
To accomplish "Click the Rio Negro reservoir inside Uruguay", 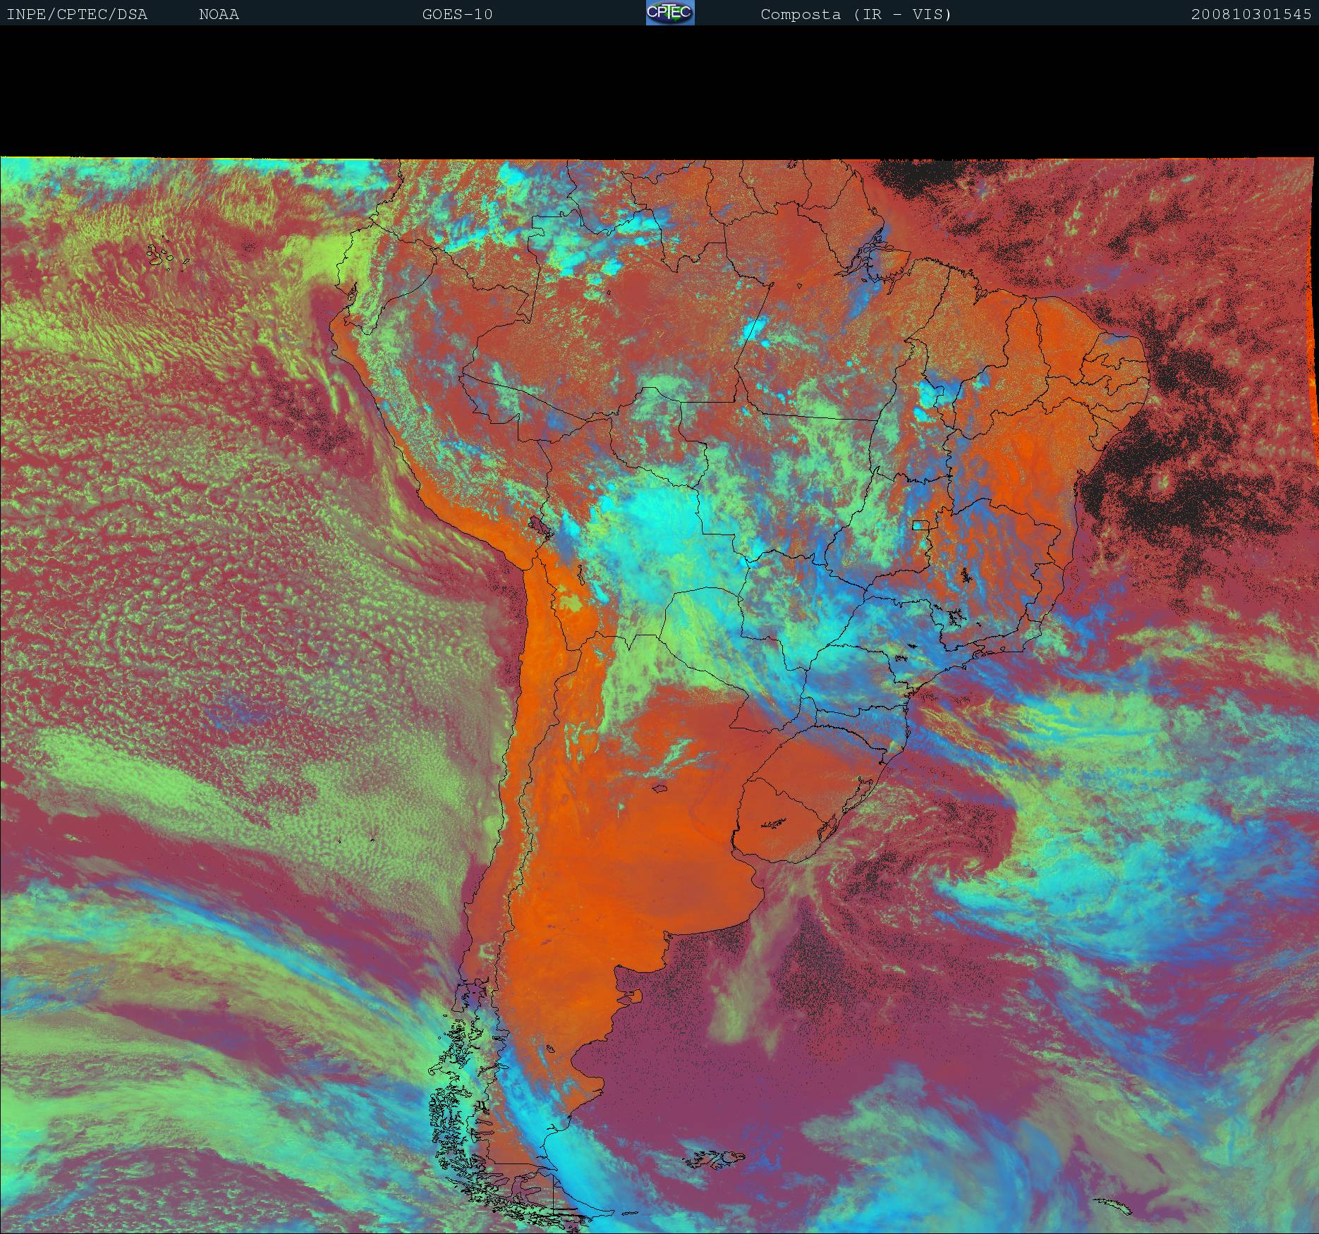I will [774, 822].
